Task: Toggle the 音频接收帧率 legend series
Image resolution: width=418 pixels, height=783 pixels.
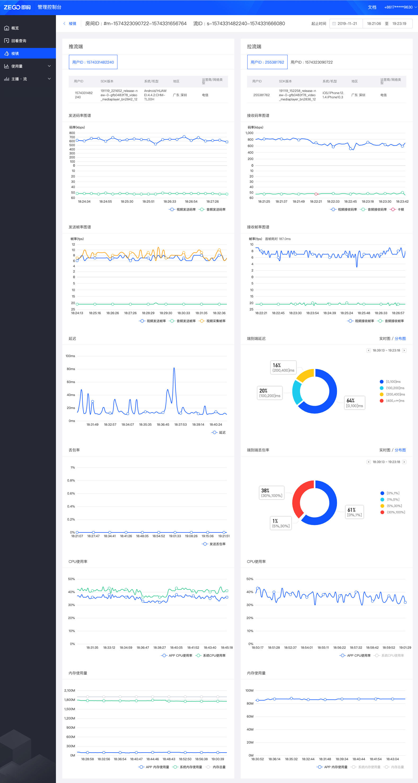Action: pyautogui.click(x=391, y=321)
